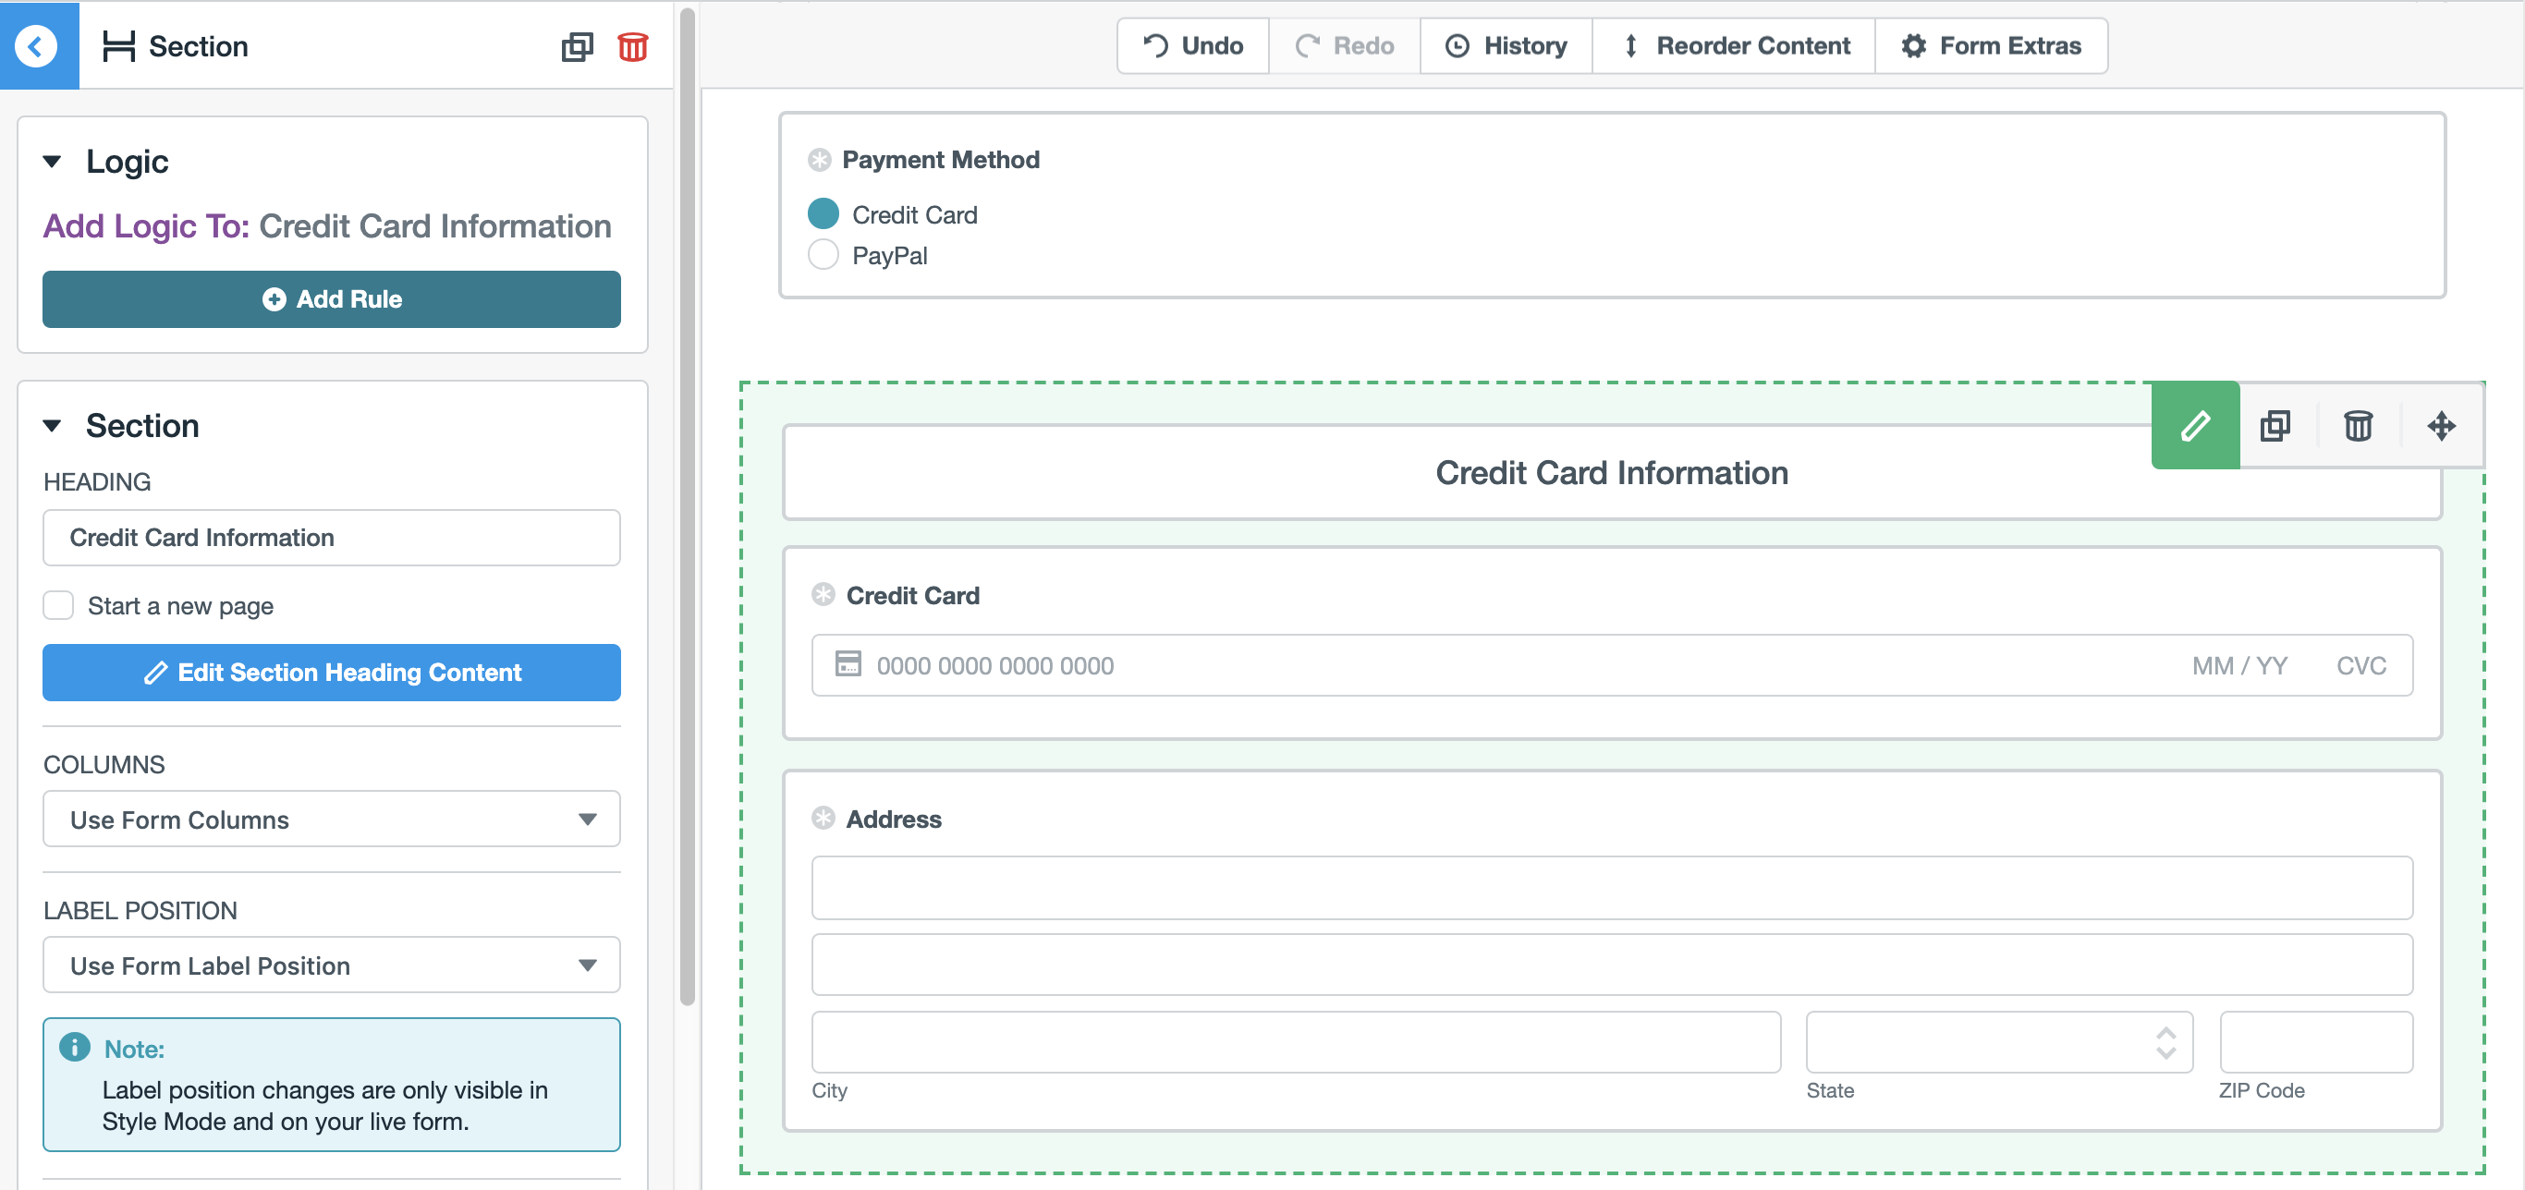Select the PayPal radio option

pyautogui.click(x=823, y=255)
